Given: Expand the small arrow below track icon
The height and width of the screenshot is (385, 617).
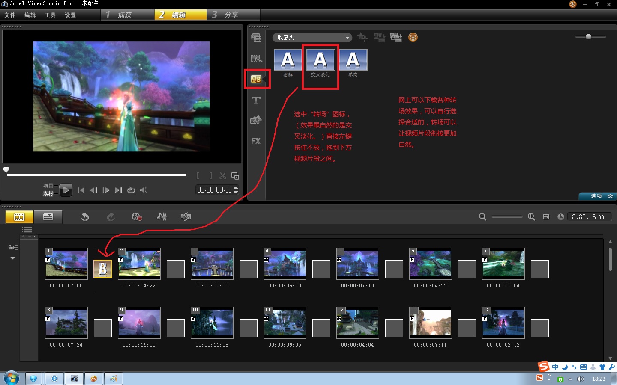Looking at the screenshot, I should [x=13, y=258].
